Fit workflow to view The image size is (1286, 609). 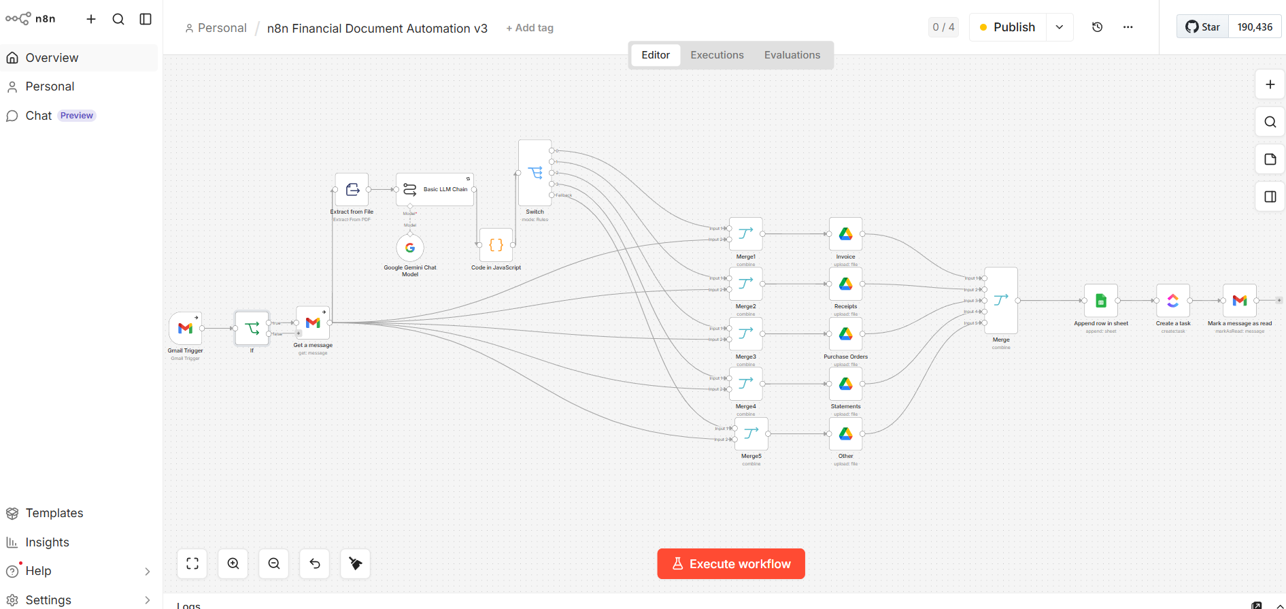pos(192,563)
